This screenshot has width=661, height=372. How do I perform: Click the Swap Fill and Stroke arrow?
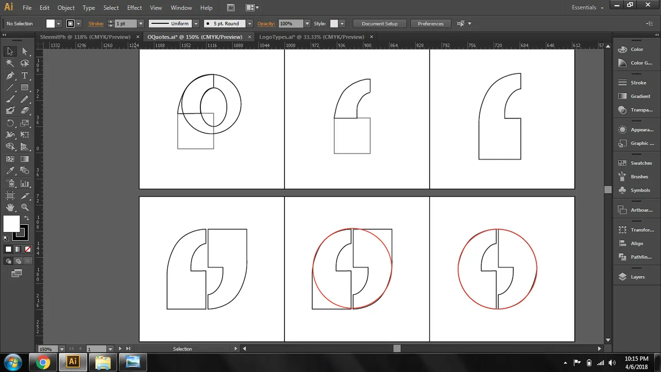pos(26,218)
